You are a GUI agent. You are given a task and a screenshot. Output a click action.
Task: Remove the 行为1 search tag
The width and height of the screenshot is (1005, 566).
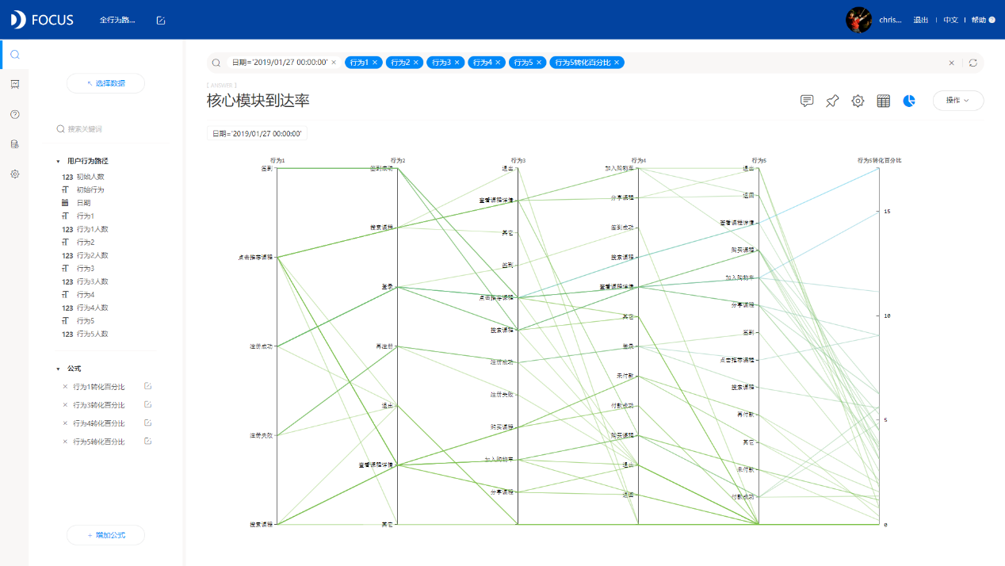pyautogui.click(x=375, y=63)
